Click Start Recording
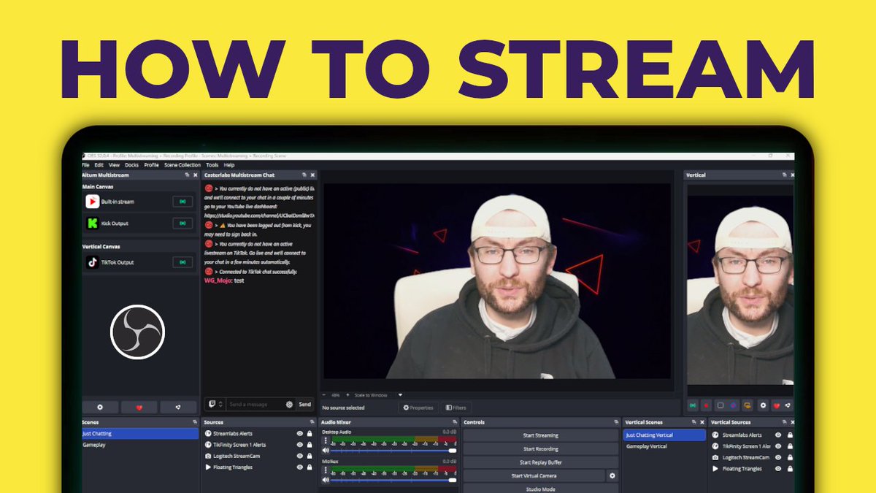This screenshot has height=493, width=876. 540,448
